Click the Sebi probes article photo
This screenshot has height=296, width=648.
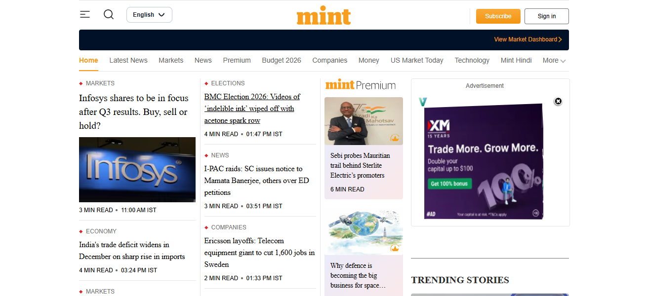tap(364, 121)
